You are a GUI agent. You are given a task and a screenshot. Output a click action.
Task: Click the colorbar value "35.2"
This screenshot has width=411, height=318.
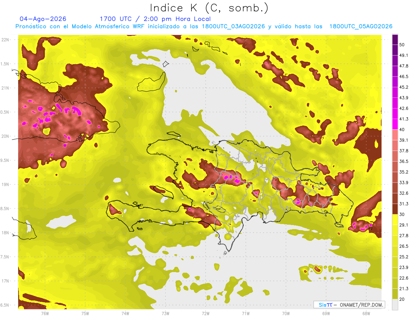tap(404, 172)
